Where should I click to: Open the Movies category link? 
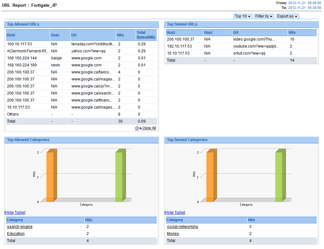(x=173, y=234)
